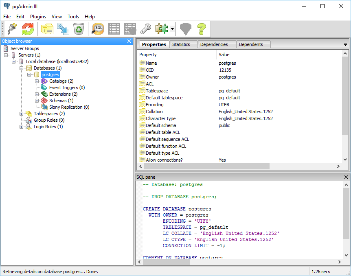Image resolution: width=351 pixels, height=276 pixels.
Task: Click the Schemas node icon
Action: point(44,101)
